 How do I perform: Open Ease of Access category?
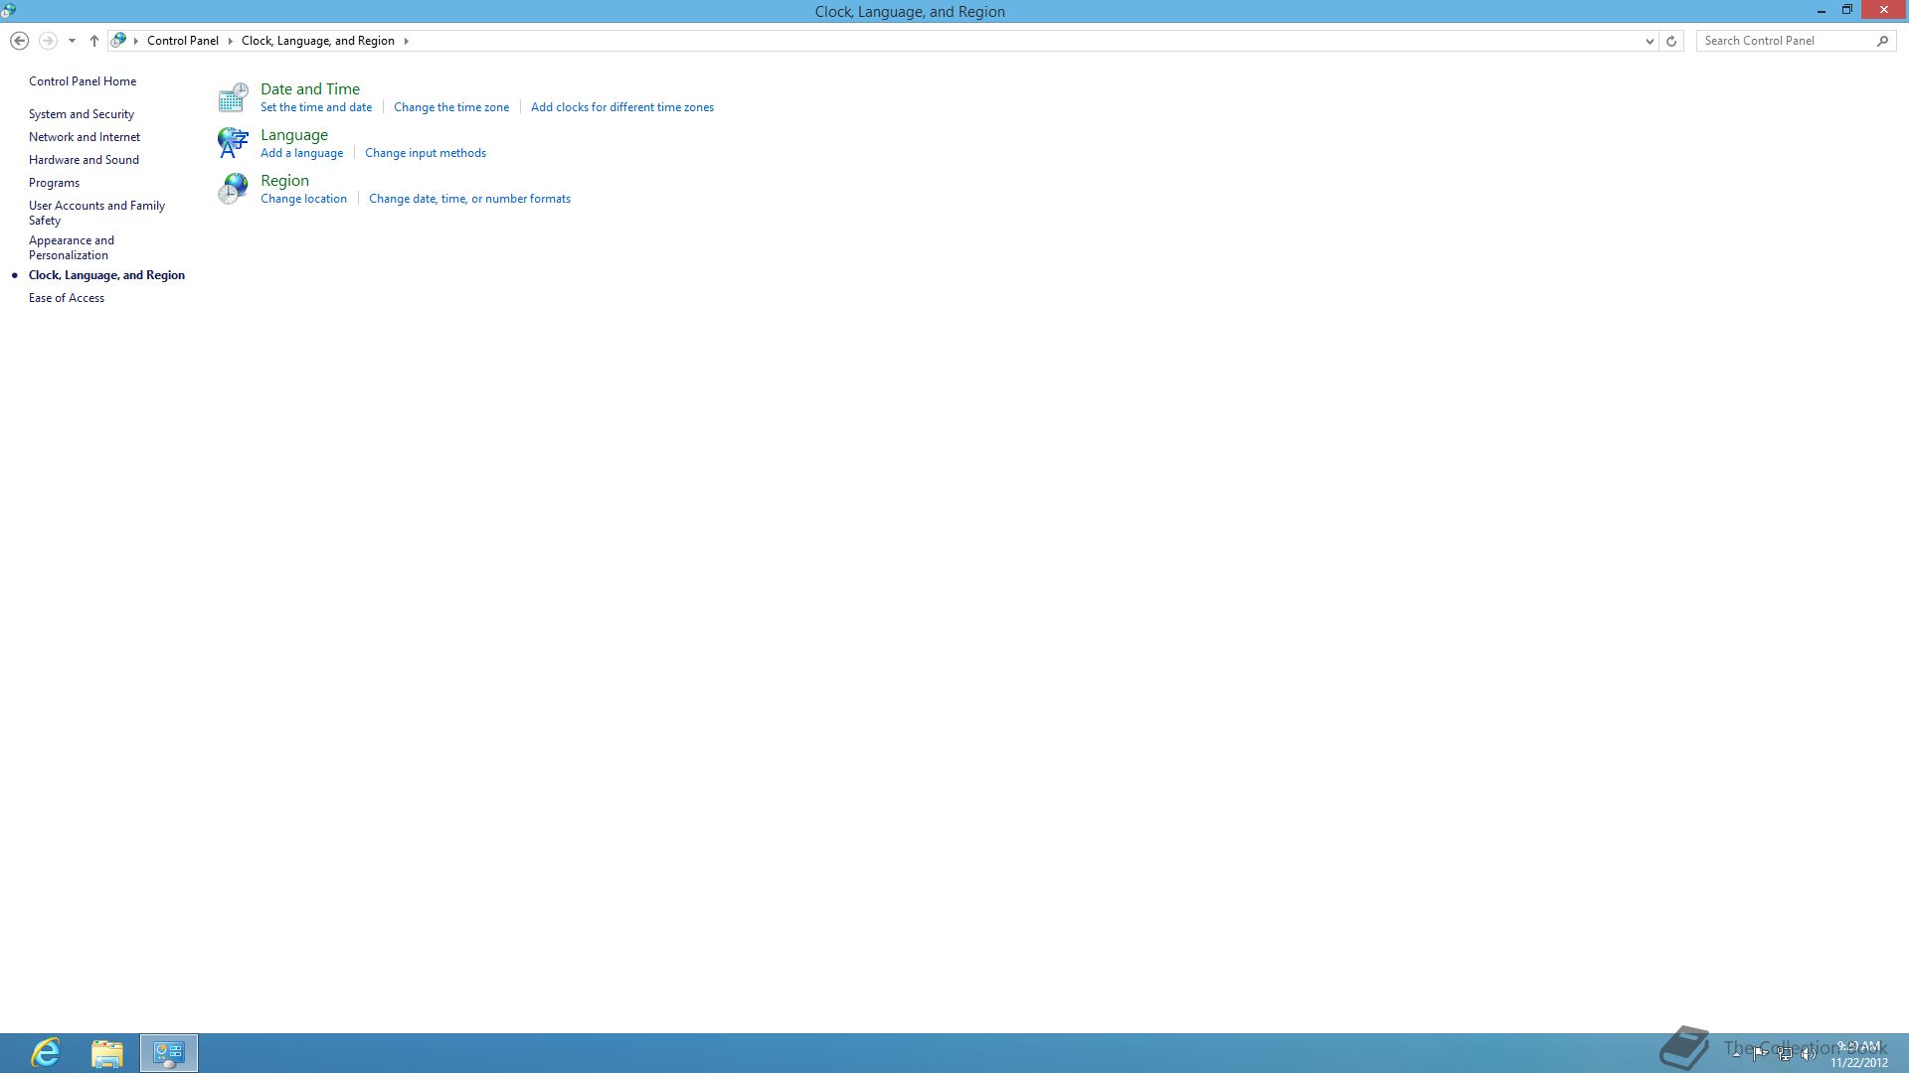(x=66, y=298)
